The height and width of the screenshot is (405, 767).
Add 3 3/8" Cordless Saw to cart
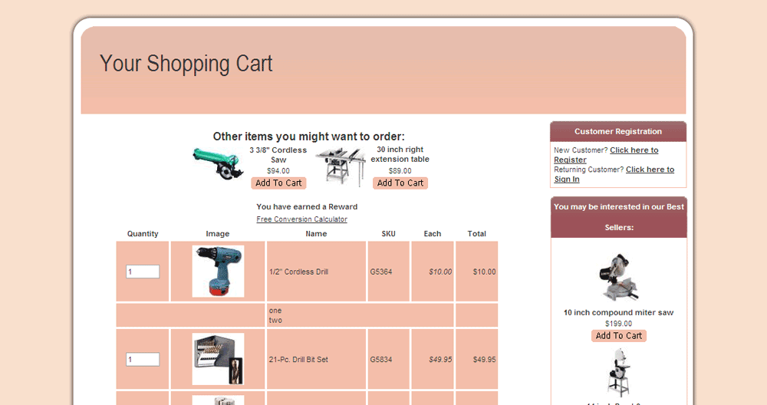pos(278,183)
